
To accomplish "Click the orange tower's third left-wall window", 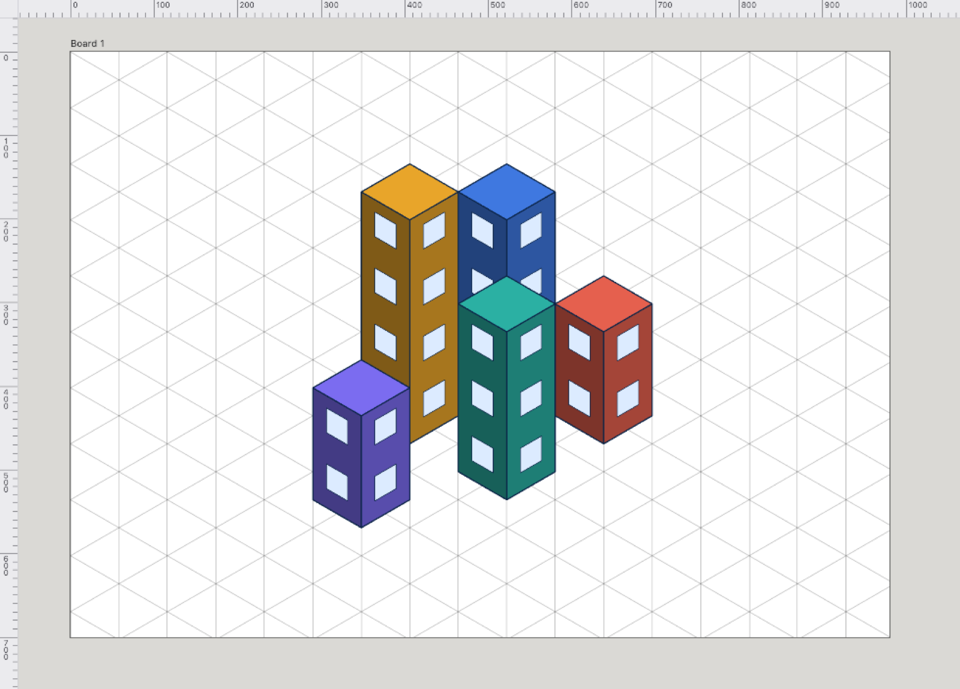I will tap(385, 342).
